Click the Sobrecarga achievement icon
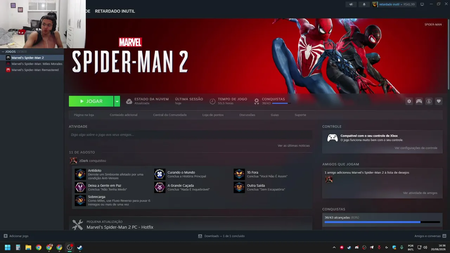Viewport: 450px width, 253px height. click(x=80, y=200)
